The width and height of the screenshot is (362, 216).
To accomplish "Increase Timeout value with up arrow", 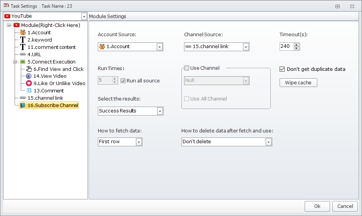I will [x=296, y=44].
